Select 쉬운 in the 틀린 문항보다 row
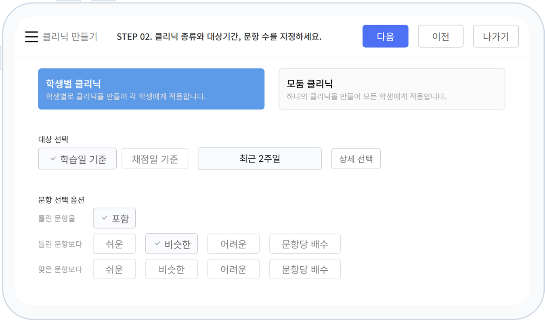The image size is (545, 320). (x=114, y=244)
